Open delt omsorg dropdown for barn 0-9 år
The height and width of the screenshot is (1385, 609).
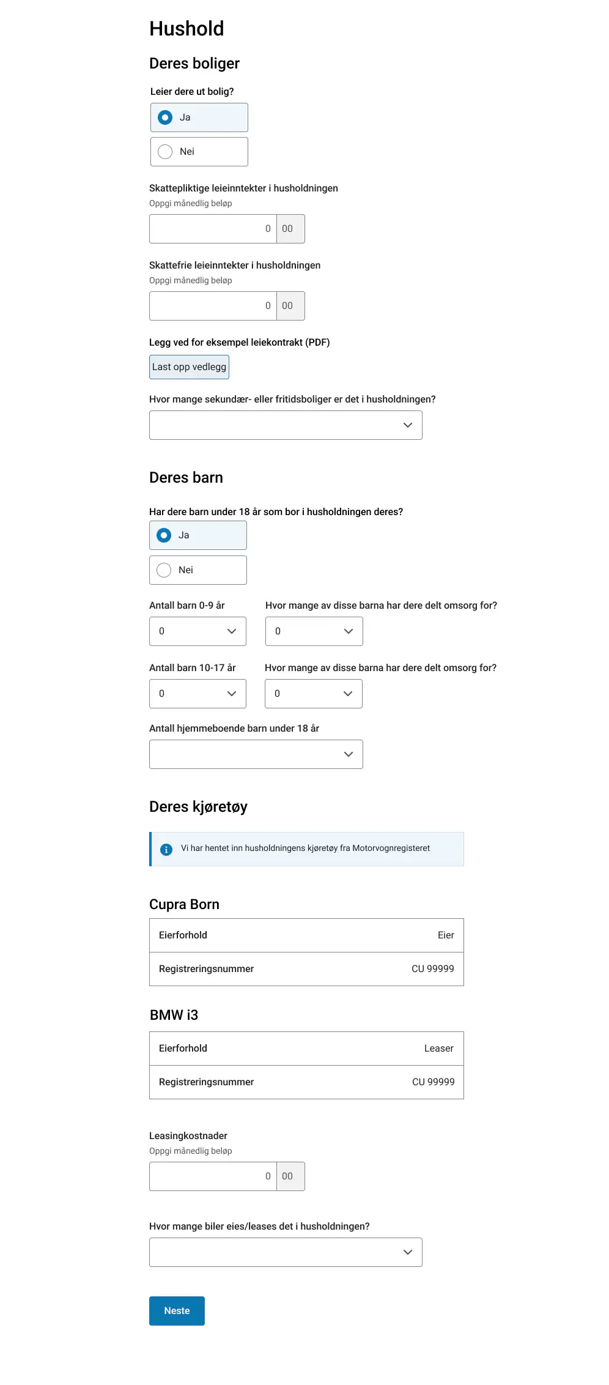[x=314, y=631]
